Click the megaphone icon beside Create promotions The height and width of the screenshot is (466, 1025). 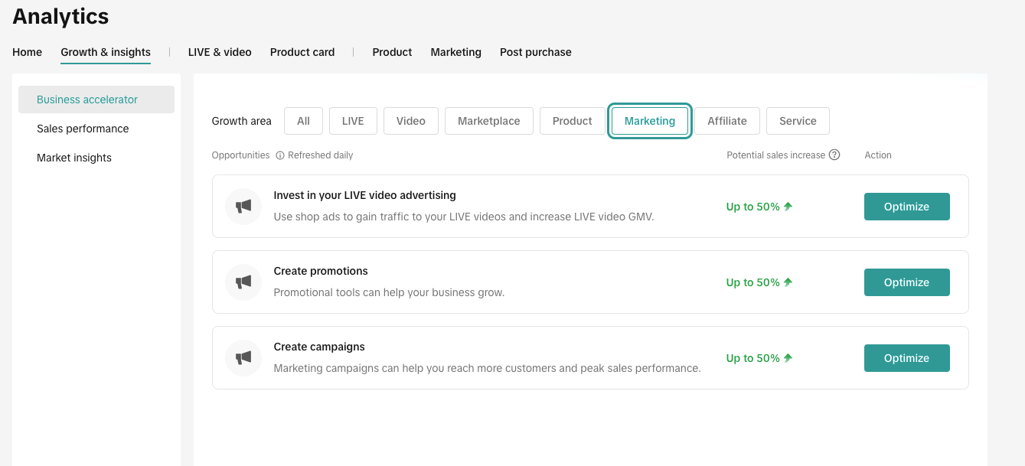click(243, 282)
